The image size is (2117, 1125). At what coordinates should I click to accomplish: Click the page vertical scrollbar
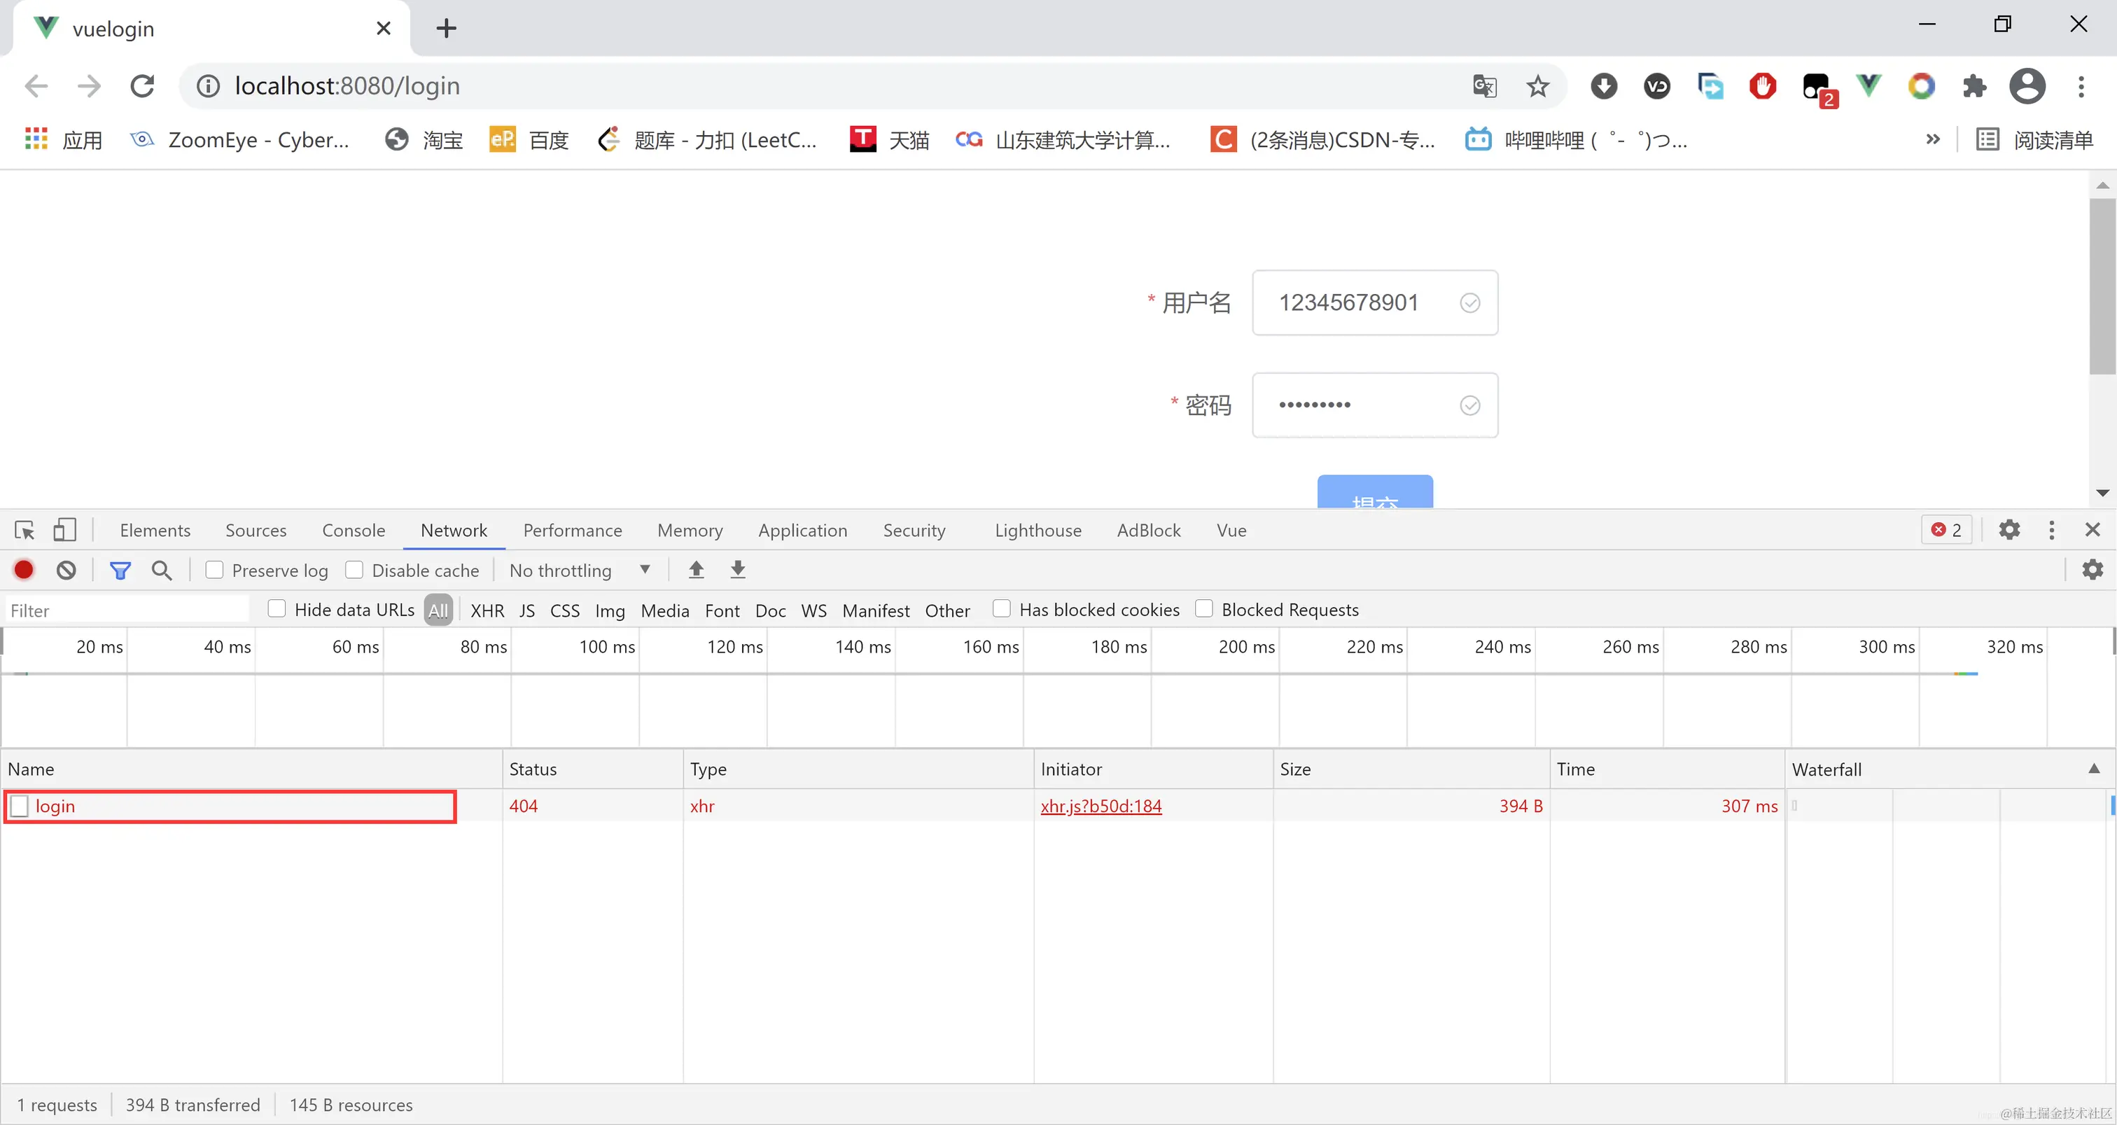pos(2102,286)
